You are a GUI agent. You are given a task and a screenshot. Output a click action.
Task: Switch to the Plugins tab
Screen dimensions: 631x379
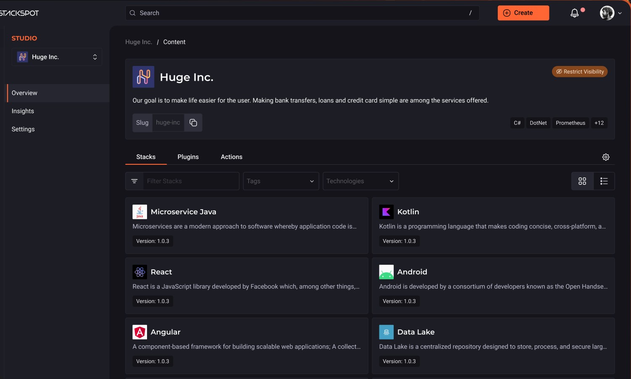point(188,157)
